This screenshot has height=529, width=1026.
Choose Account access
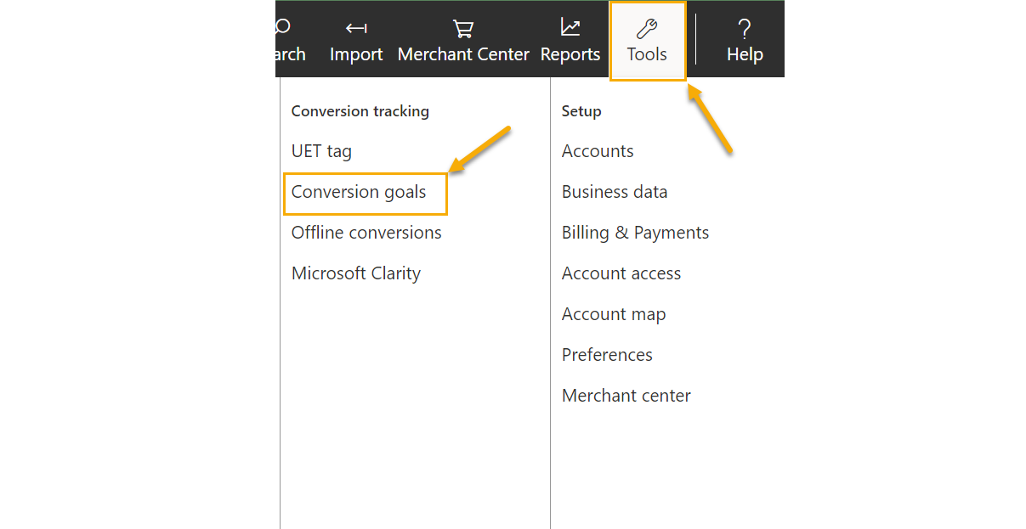point(621,273)
